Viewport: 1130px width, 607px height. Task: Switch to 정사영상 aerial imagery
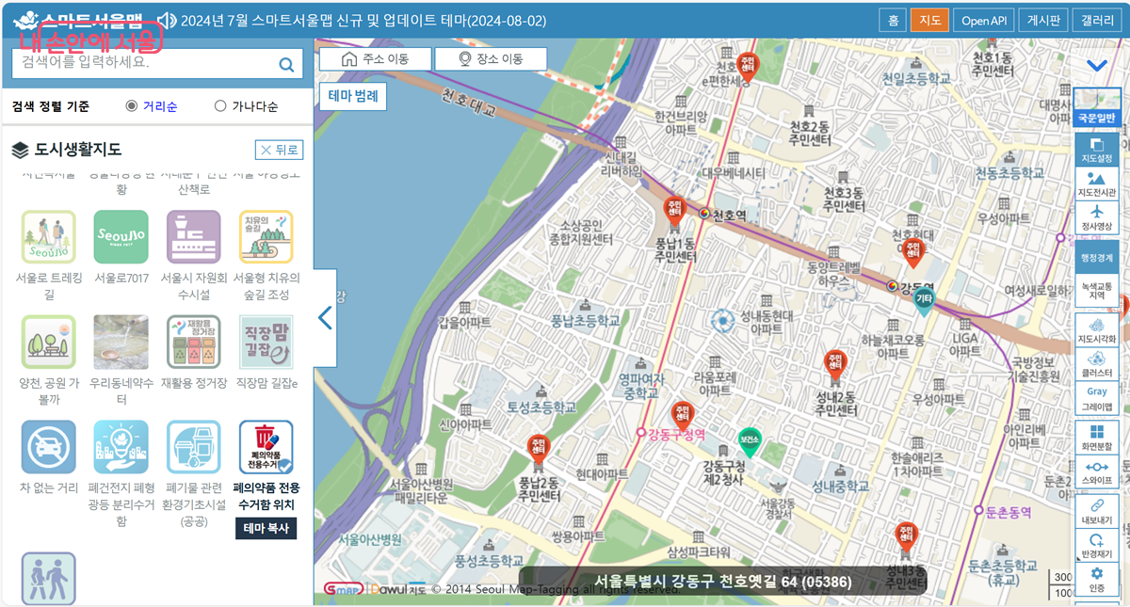click(1096, 217)
